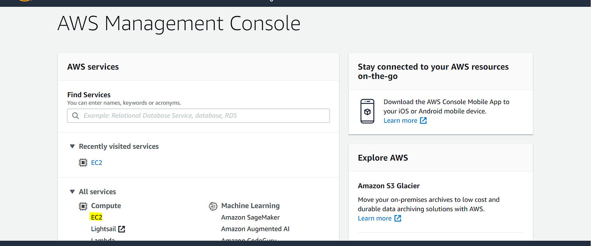The width and height of the screenshot is (591, 246).
Task: Click the Compute category heading
Action: (x=106, y=206)
